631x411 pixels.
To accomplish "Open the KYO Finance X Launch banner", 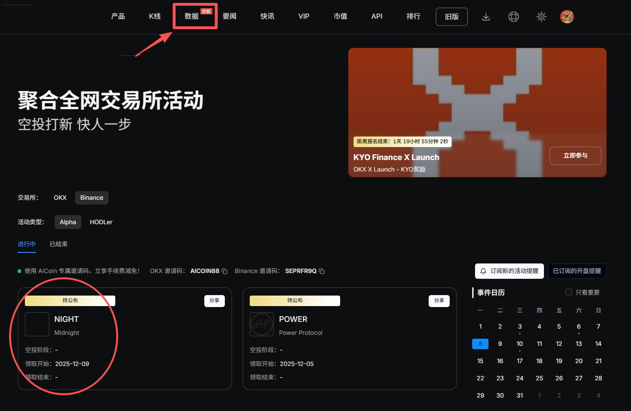I will point(477,113).
